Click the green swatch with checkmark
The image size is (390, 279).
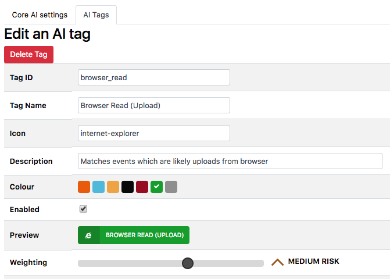156,187
